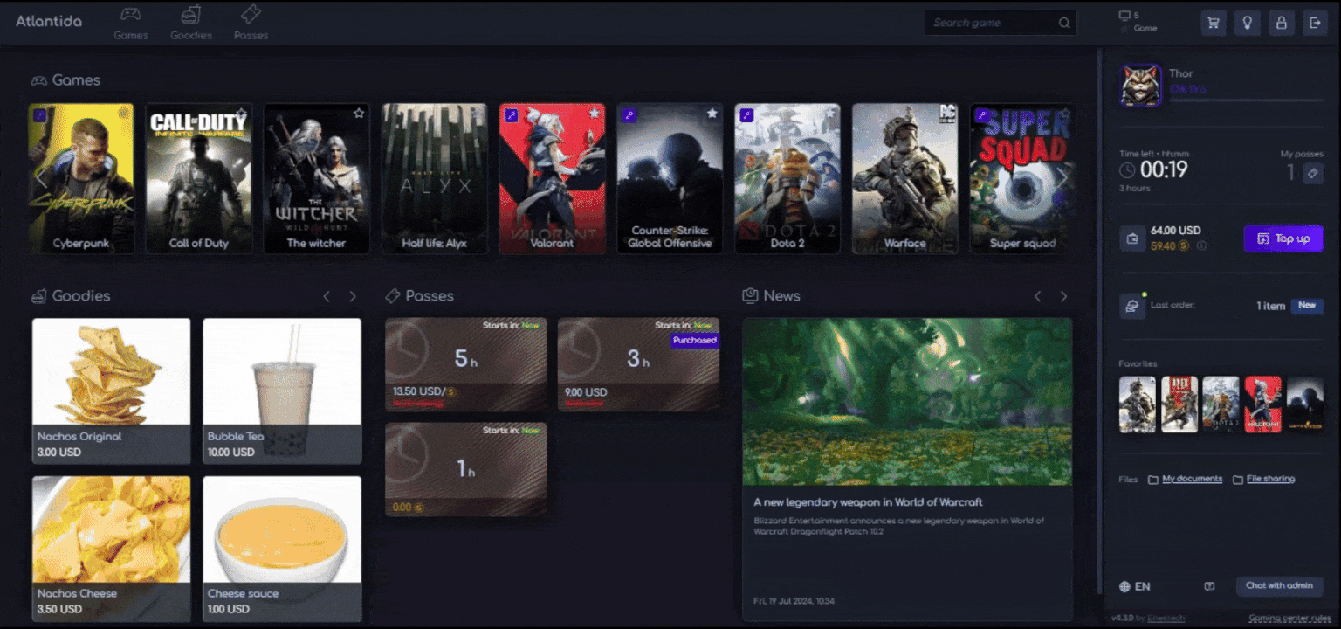The width and height of the screenshot is (1341, 629).
Task: Click the Top up button
Action: 1283,238
